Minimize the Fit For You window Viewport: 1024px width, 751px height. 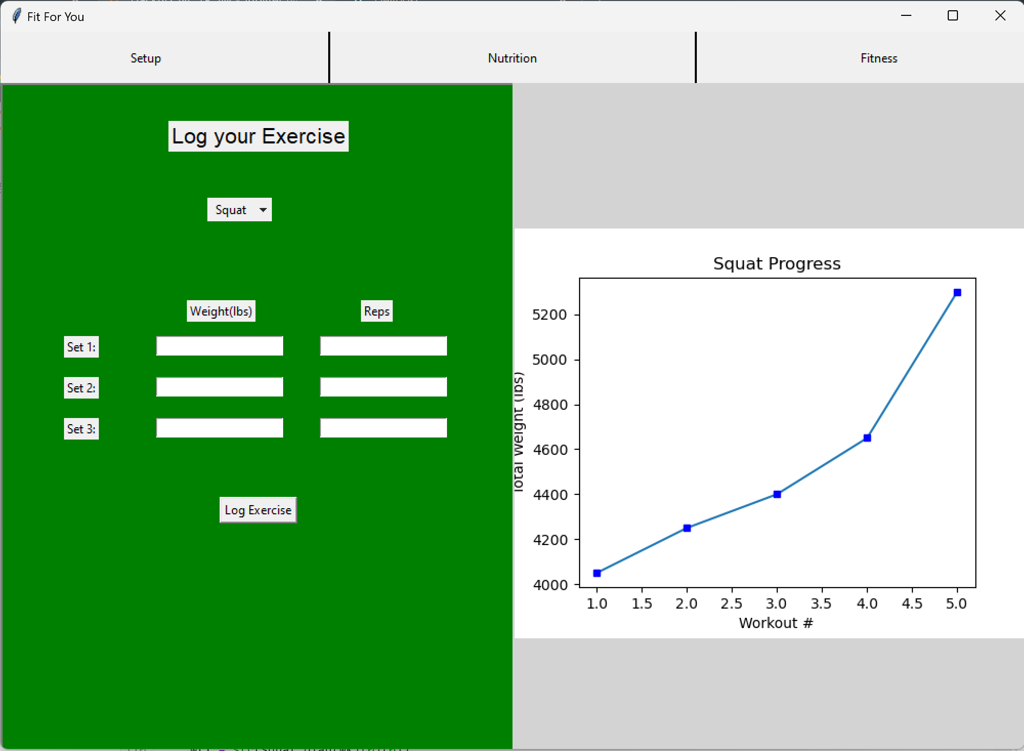pos(906,16)
